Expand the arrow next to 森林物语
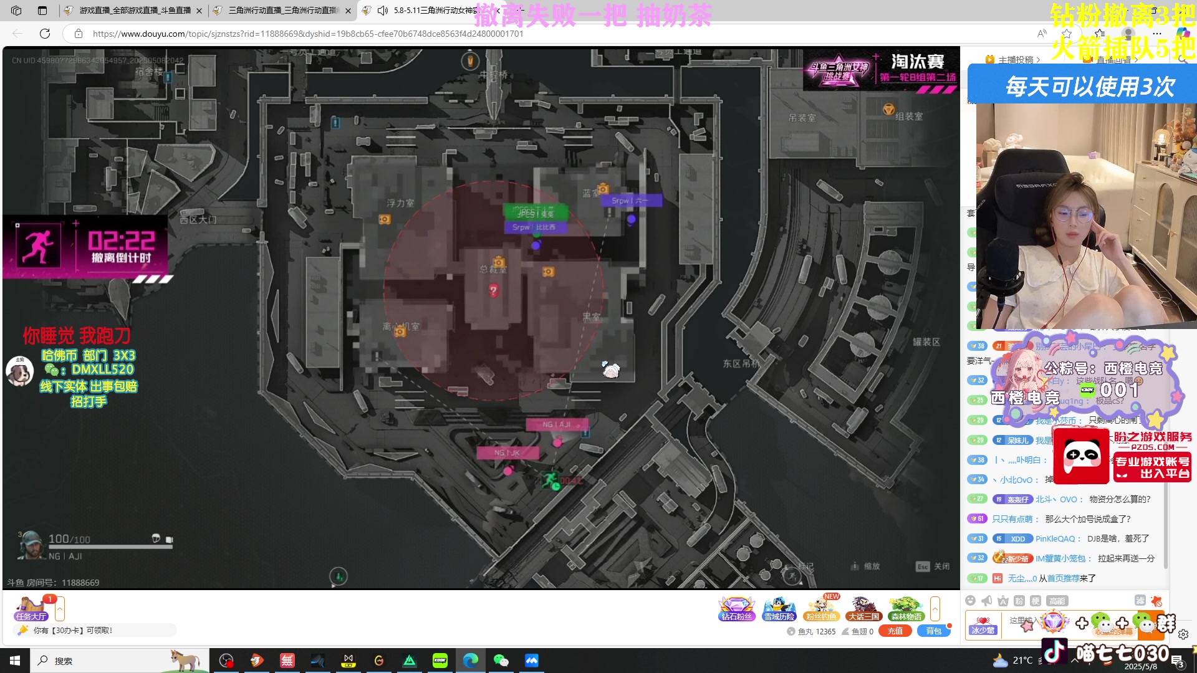 coord(935,609)
